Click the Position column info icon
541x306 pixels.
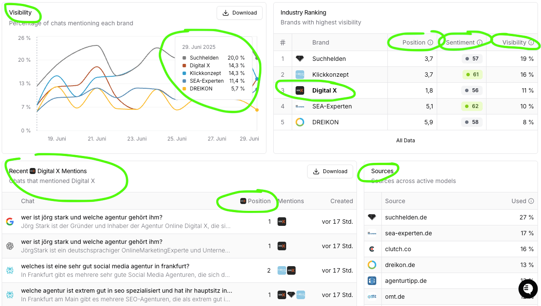point(430,42)
